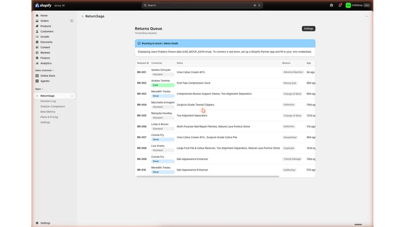Open Shadow Comparison page
405x227 pixels.
[53, 106]
